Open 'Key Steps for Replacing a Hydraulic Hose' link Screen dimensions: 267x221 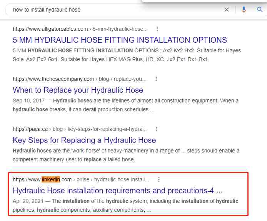(84, 140)
